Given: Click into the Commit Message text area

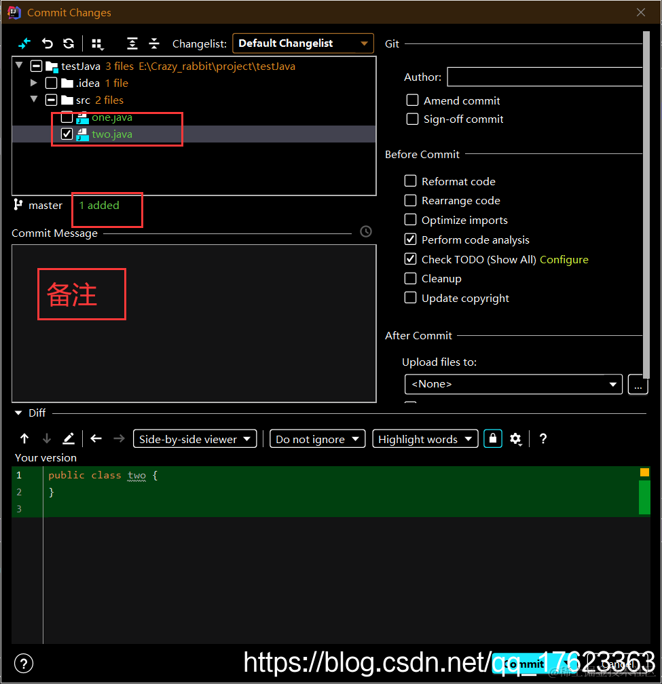Looking at the screenshot, I should coord(194,323).
